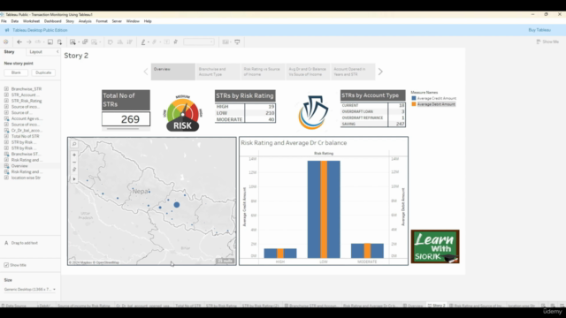
Task: Open the New Worksheet dropdown arrow
Action: pyautogui.click(x=79, y=42)
